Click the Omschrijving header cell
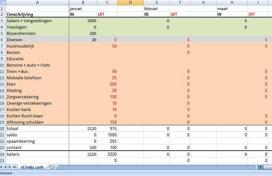The width and height of the screenshot is (272, 176). pyautogui.click(x=37, y=14)
